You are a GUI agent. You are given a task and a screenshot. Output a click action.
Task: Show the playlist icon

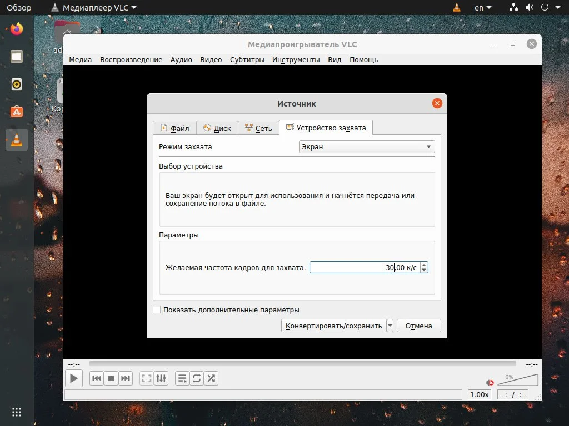tap(182, 378)
